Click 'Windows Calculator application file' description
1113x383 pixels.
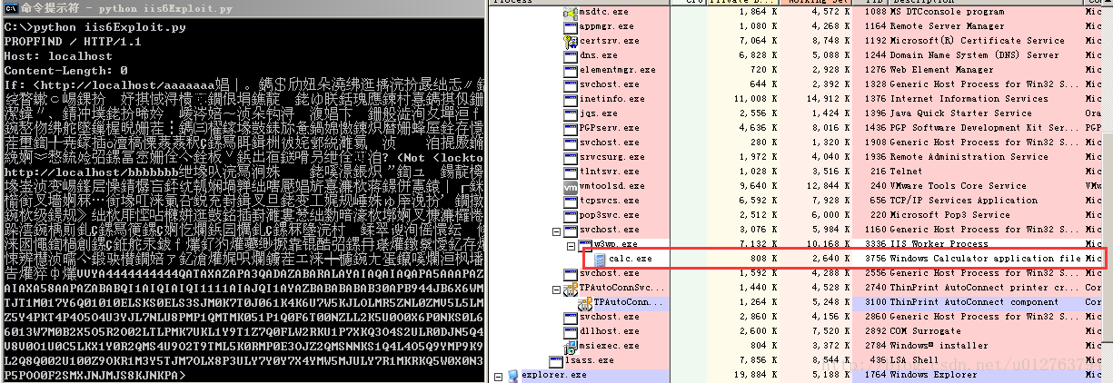(986, 259)
